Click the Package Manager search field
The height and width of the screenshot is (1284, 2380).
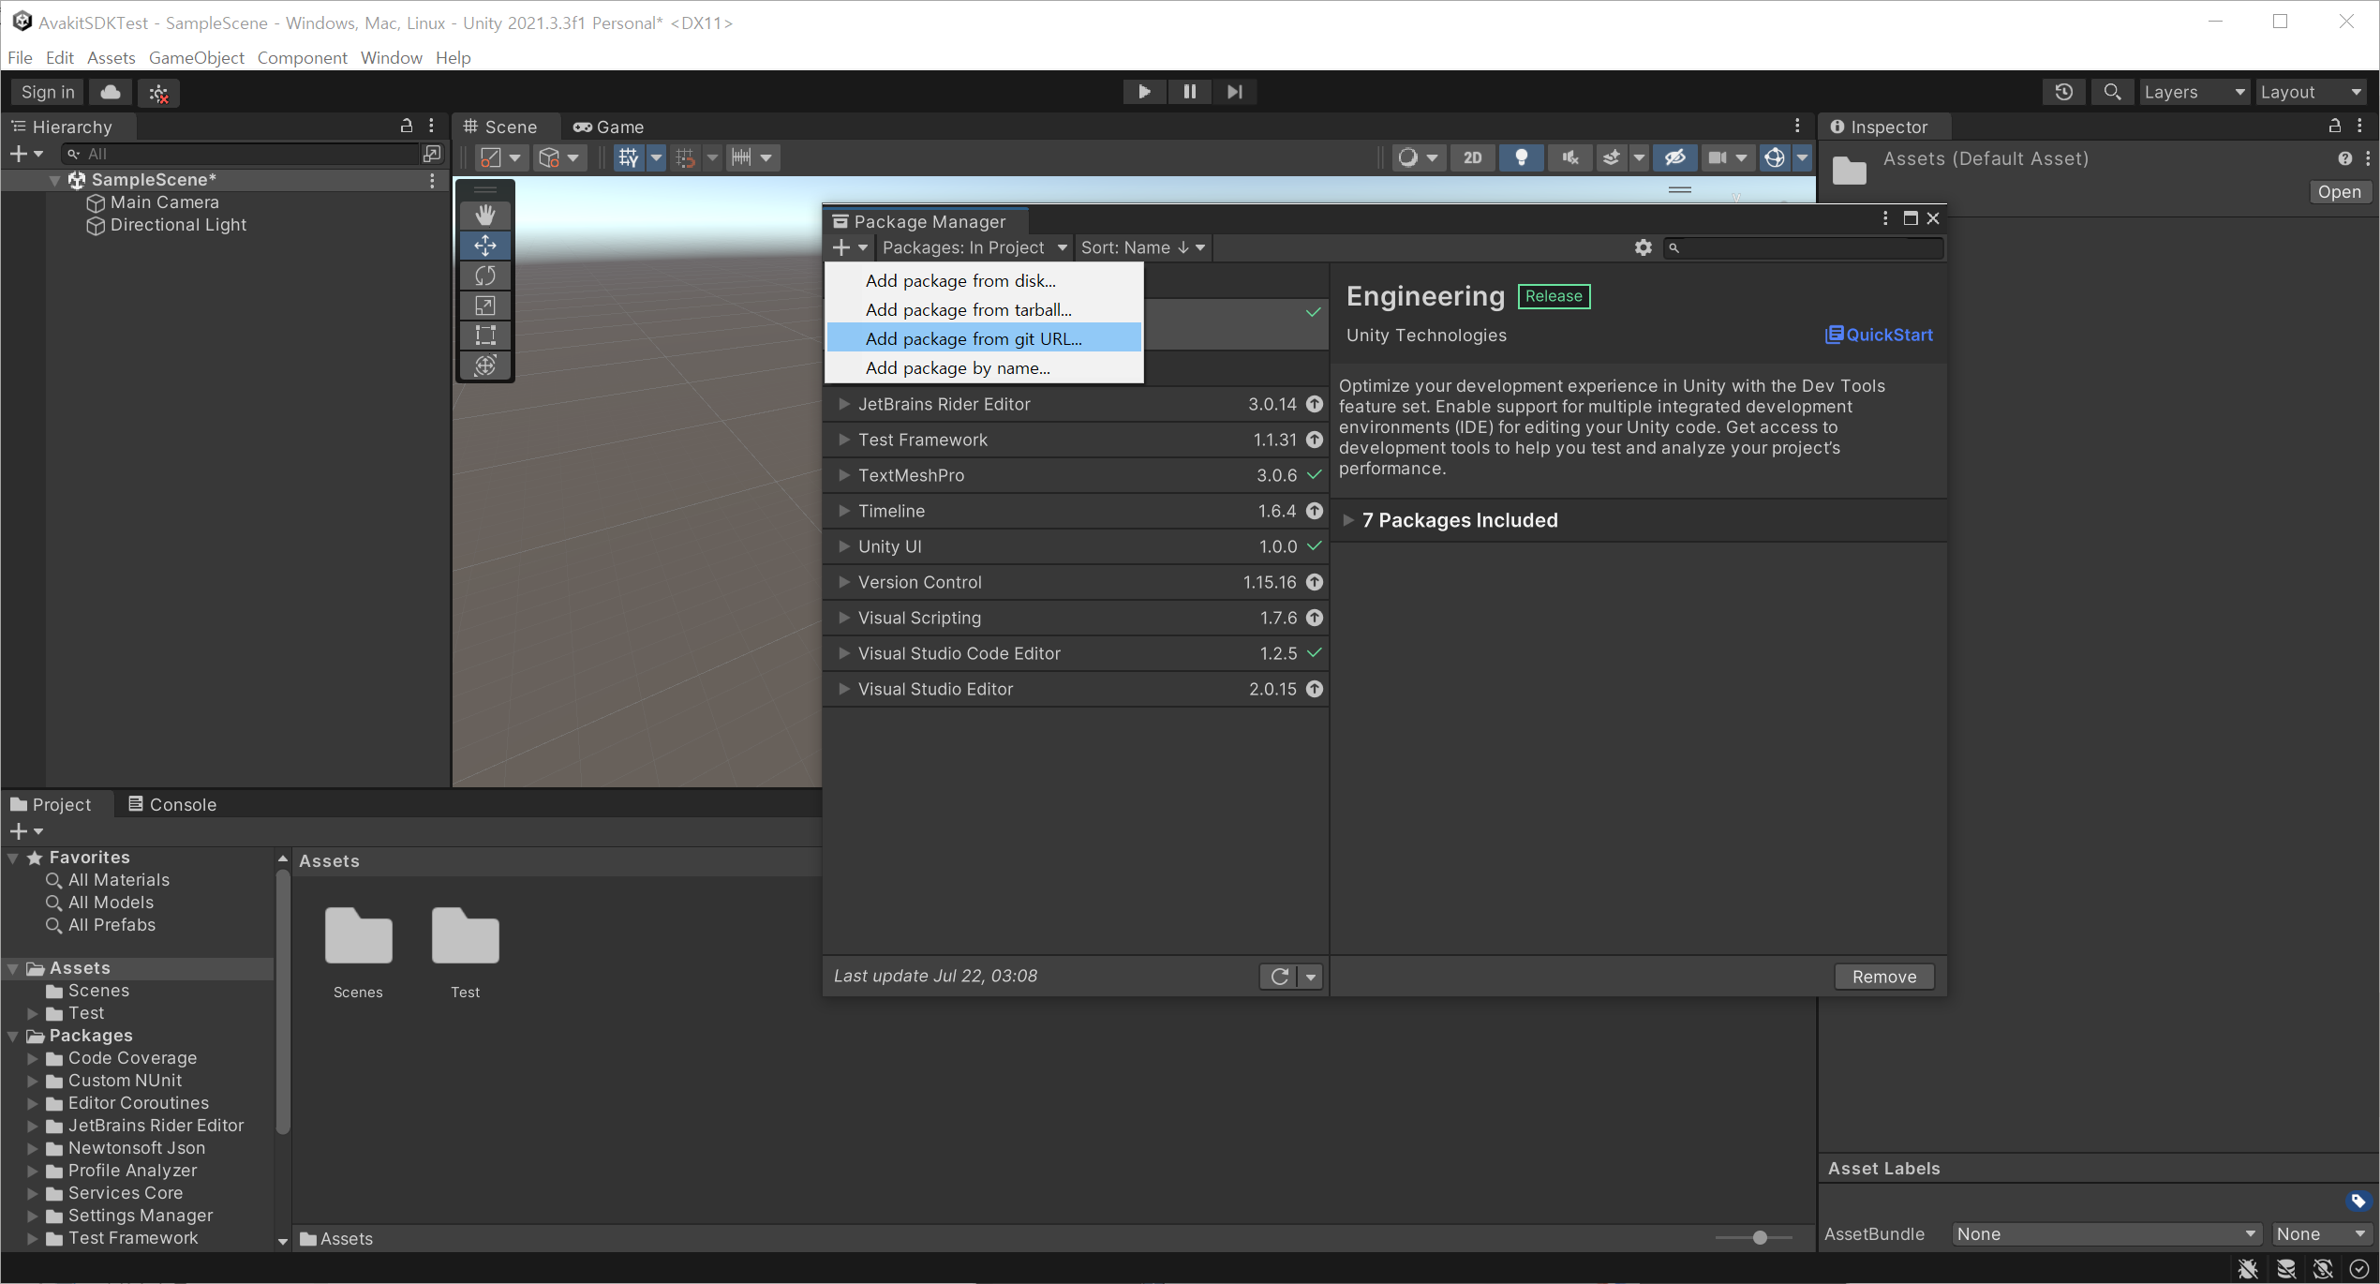pos(1804,247)
